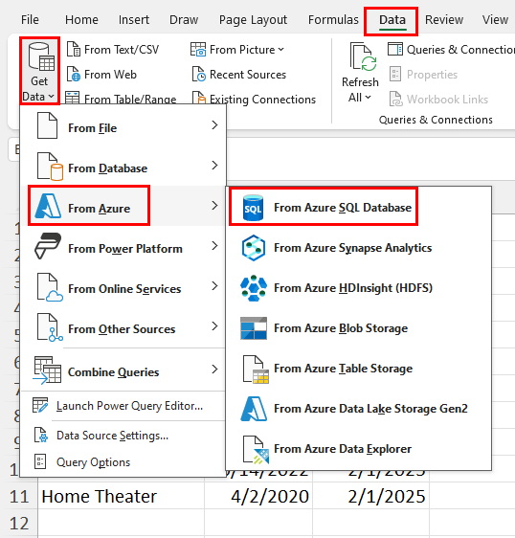Click the Query Options icon

click(40, 461)
